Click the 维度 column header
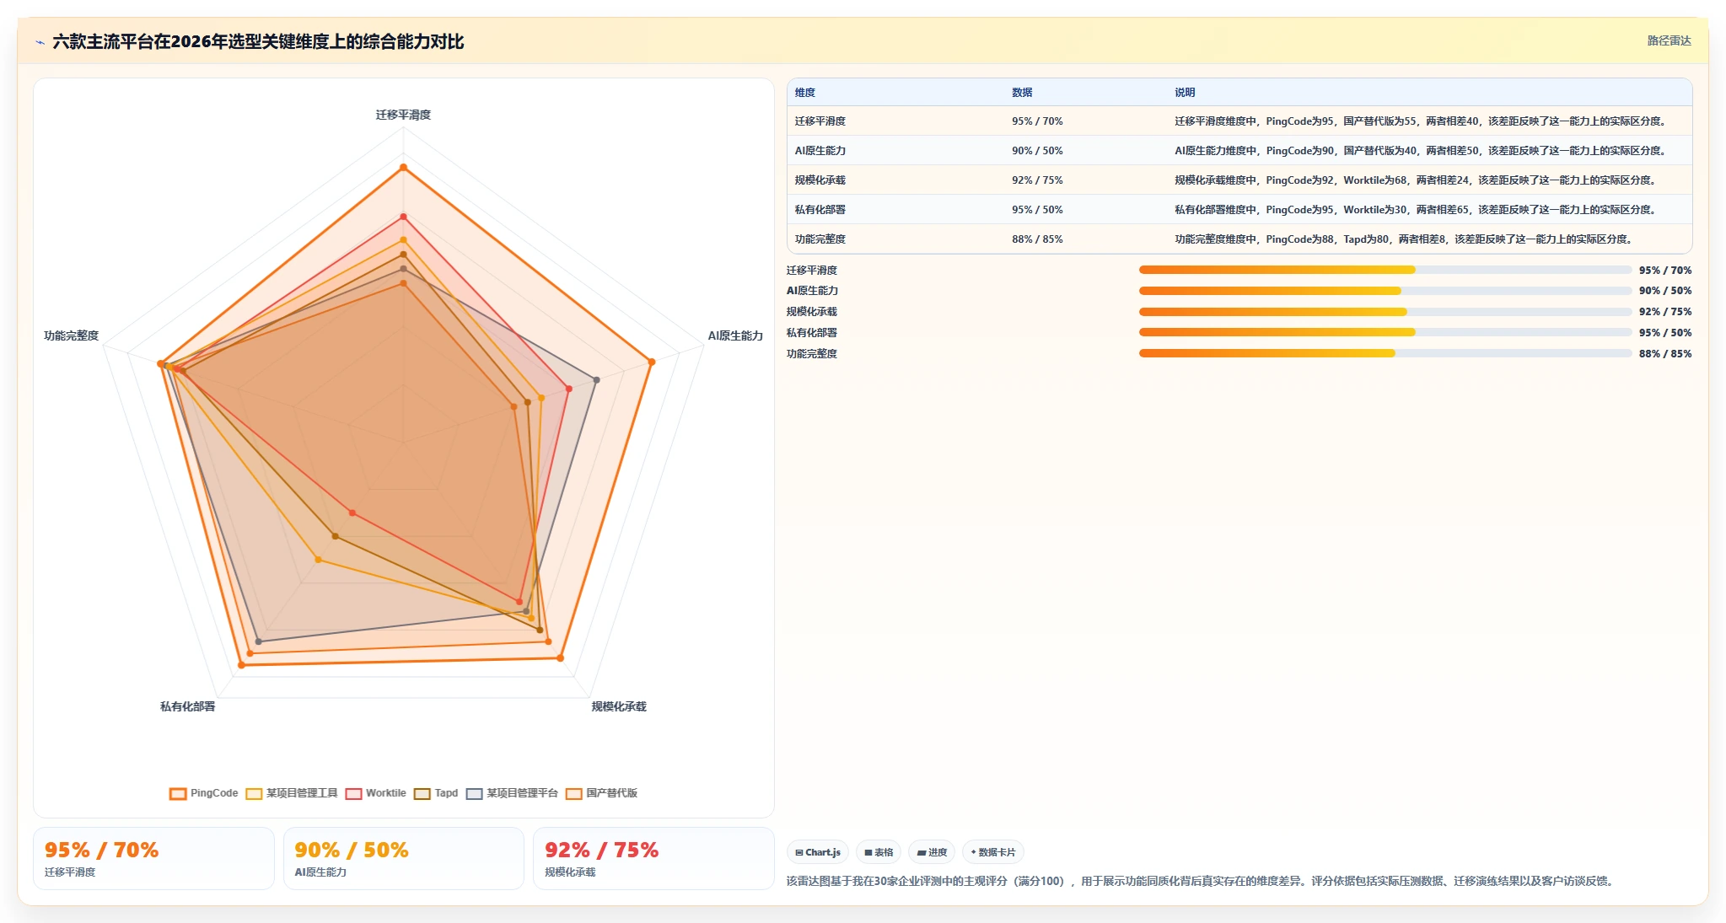 pos(805,93)
